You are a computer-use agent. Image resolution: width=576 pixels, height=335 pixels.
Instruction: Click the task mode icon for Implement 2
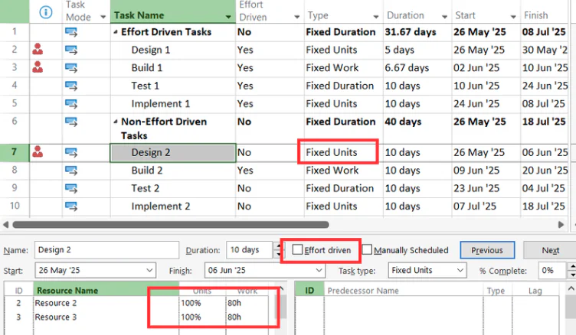click(x=71, y=207)
